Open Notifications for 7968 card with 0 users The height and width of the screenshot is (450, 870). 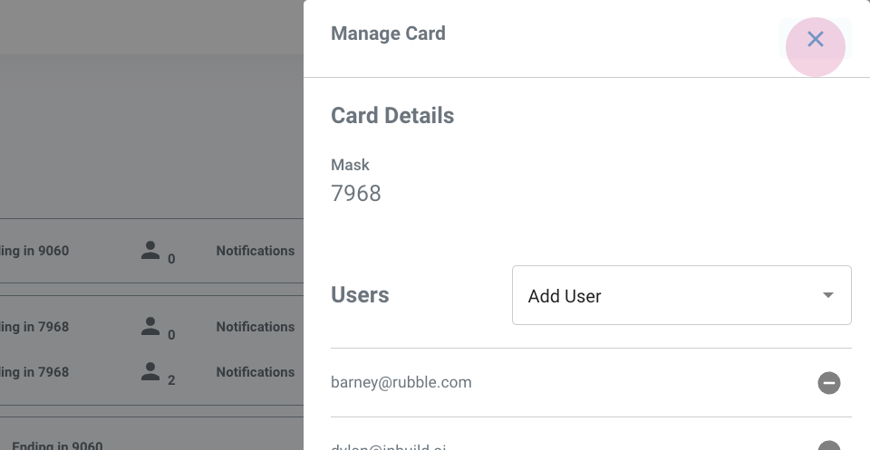[255, 327]
